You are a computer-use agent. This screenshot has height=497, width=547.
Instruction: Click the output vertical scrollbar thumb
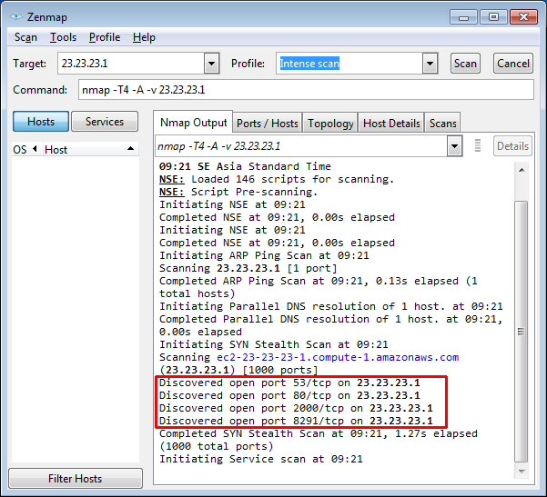pyautogui.click(x=522, y=332)
